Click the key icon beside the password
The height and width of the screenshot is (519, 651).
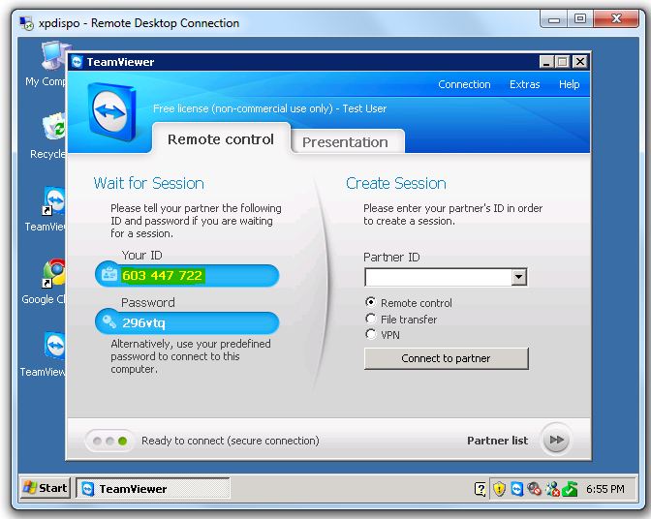(x=109, y=321)
